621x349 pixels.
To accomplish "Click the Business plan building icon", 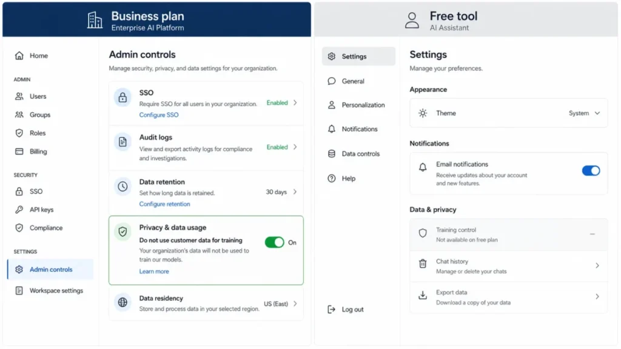I will [95, 20].
